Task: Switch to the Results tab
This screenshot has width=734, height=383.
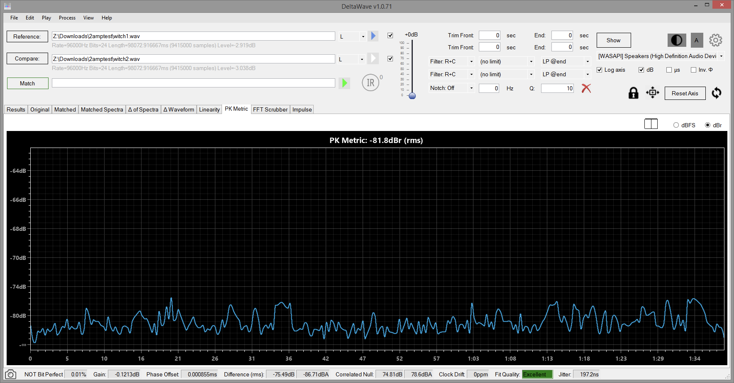Action: (x=16, y=109)
